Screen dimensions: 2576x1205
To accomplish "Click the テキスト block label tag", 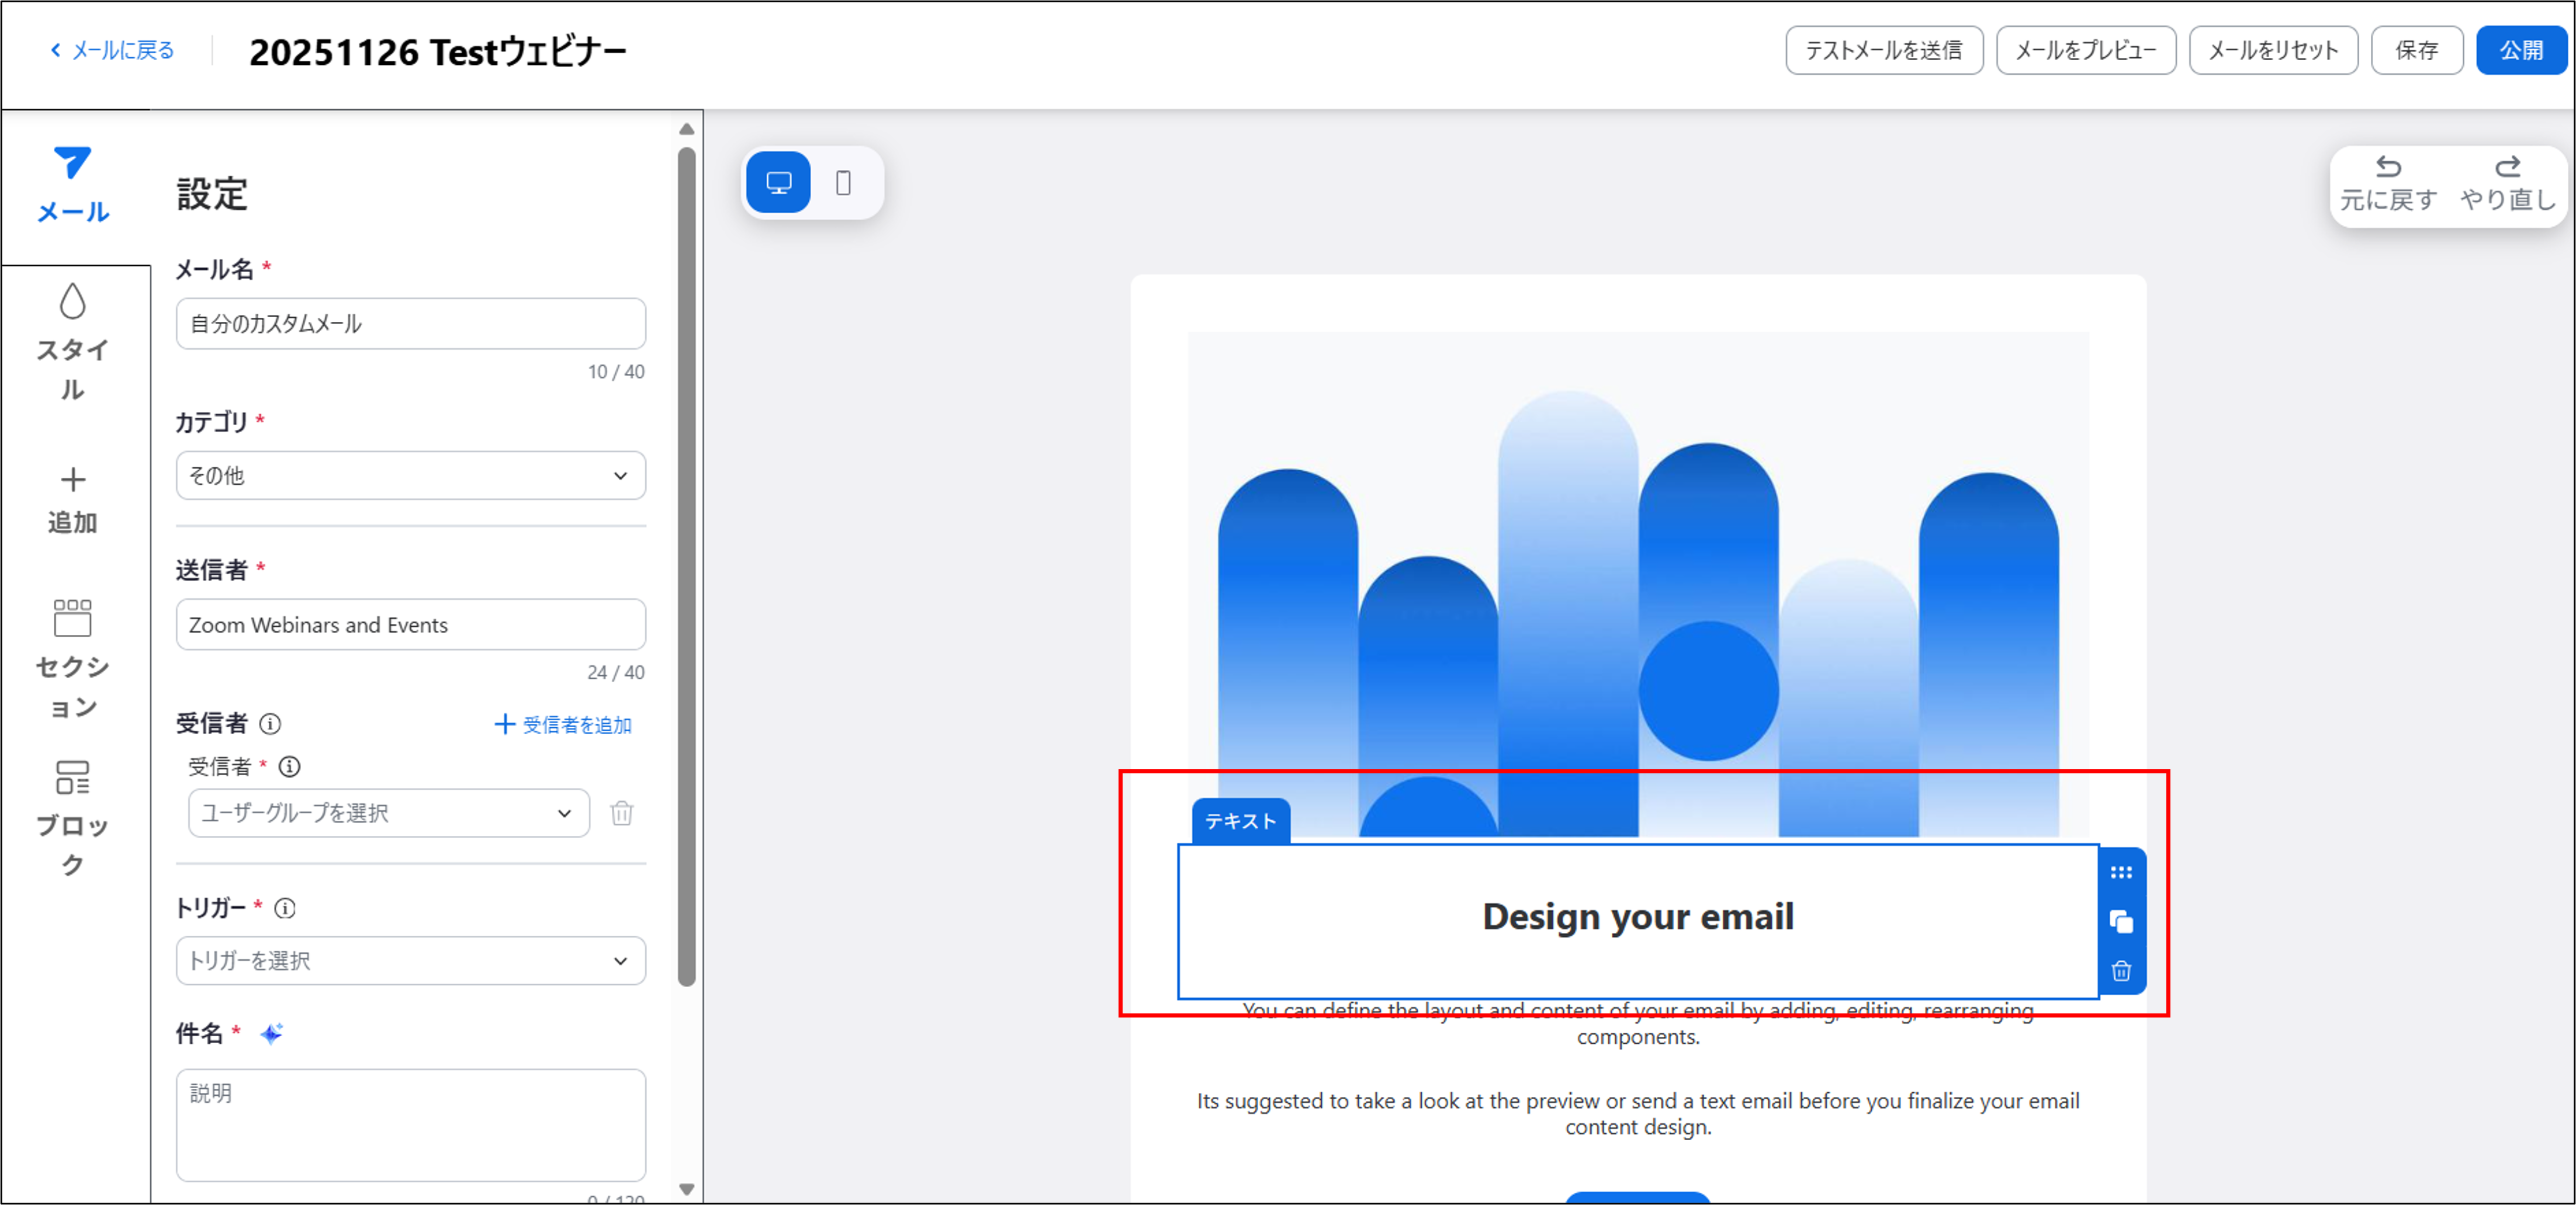I will click(x=1240, y=821).
